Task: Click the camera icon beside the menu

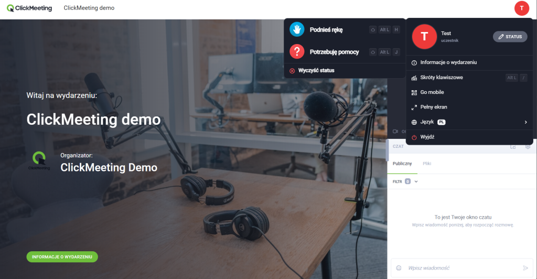Action: (395, 131)
